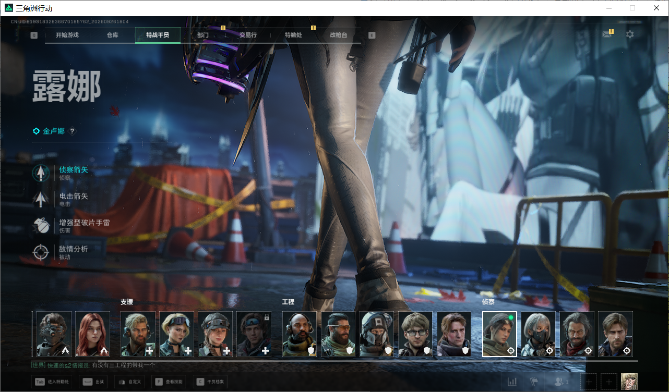Close the 三角洲行动 window
The height and width of the screenshot is (392, 669).
click(656, 8)
